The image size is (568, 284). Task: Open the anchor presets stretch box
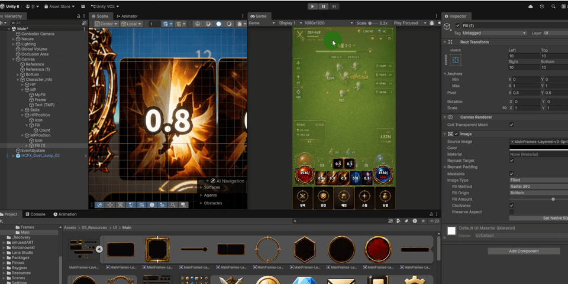point(456,60)
